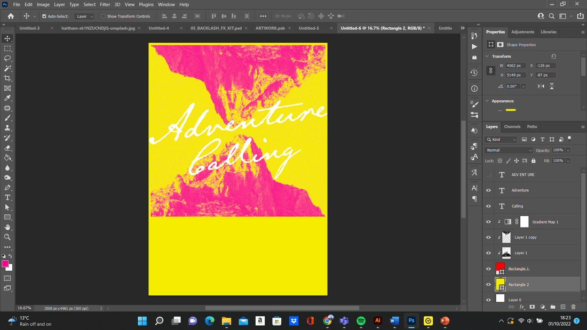Open the Filter menu
The height and width of the screenshot is (330, 587).
105,4
